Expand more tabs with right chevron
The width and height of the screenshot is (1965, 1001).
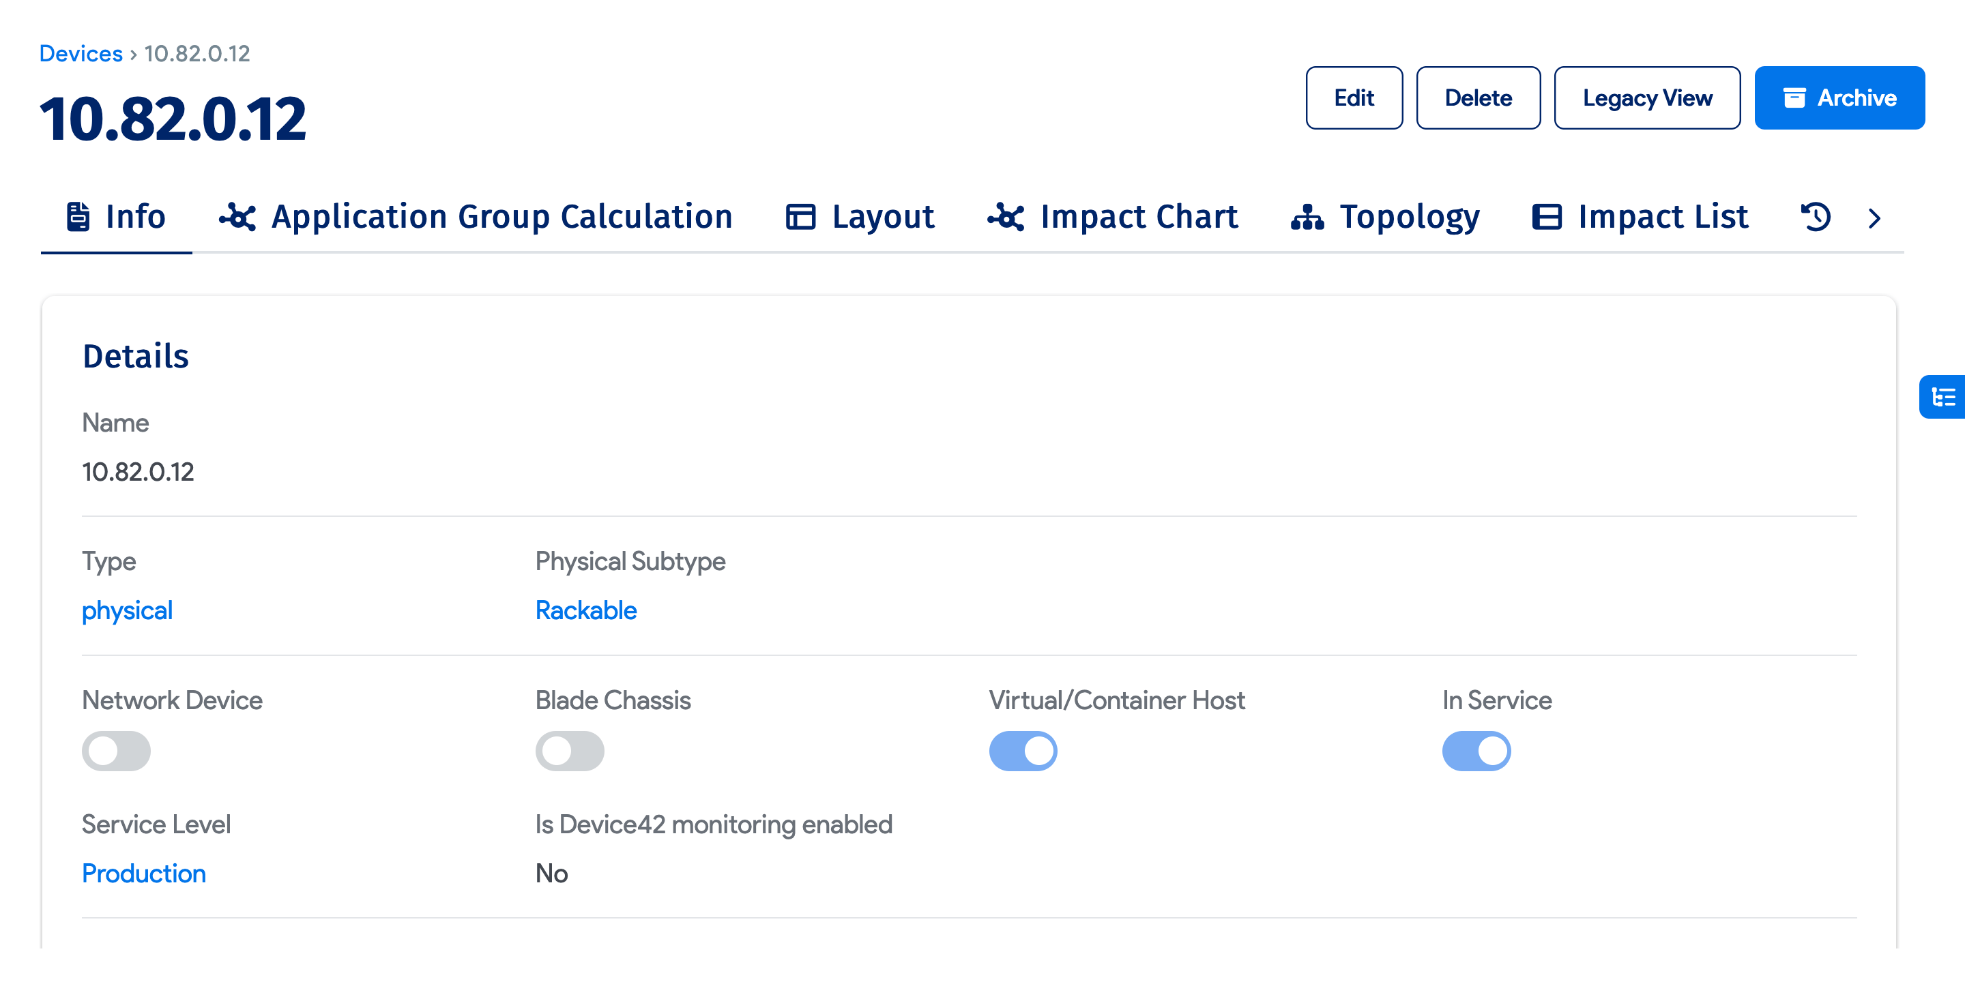point(1874,219)
